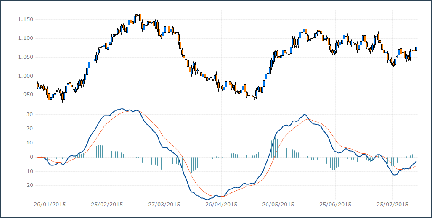Click the 1.150 price axis label
The height and width of the screenshot is (218, 432).
tap(25, 19)
